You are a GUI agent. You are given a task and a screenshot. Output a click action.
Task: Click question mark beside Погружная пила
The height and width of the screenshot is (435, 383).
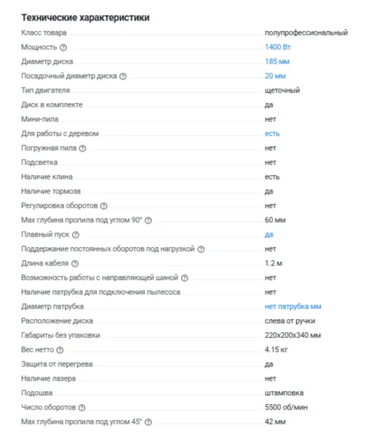82,148
